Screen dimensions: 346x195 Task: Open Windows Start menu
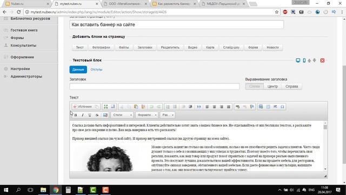6,190
